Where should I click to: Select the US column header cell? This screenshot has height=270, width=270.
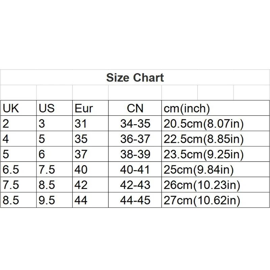point(54,108)
